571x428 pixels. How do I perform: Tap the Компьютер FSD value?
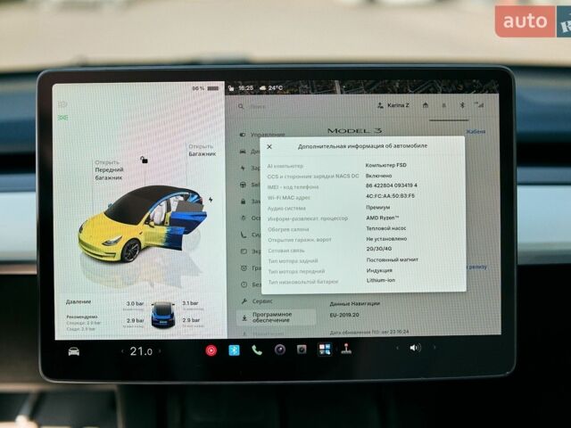point(386,165)
